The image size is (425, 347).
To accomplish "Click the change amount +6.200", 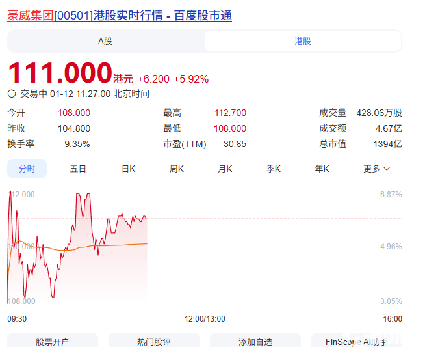I will [153, 79].
